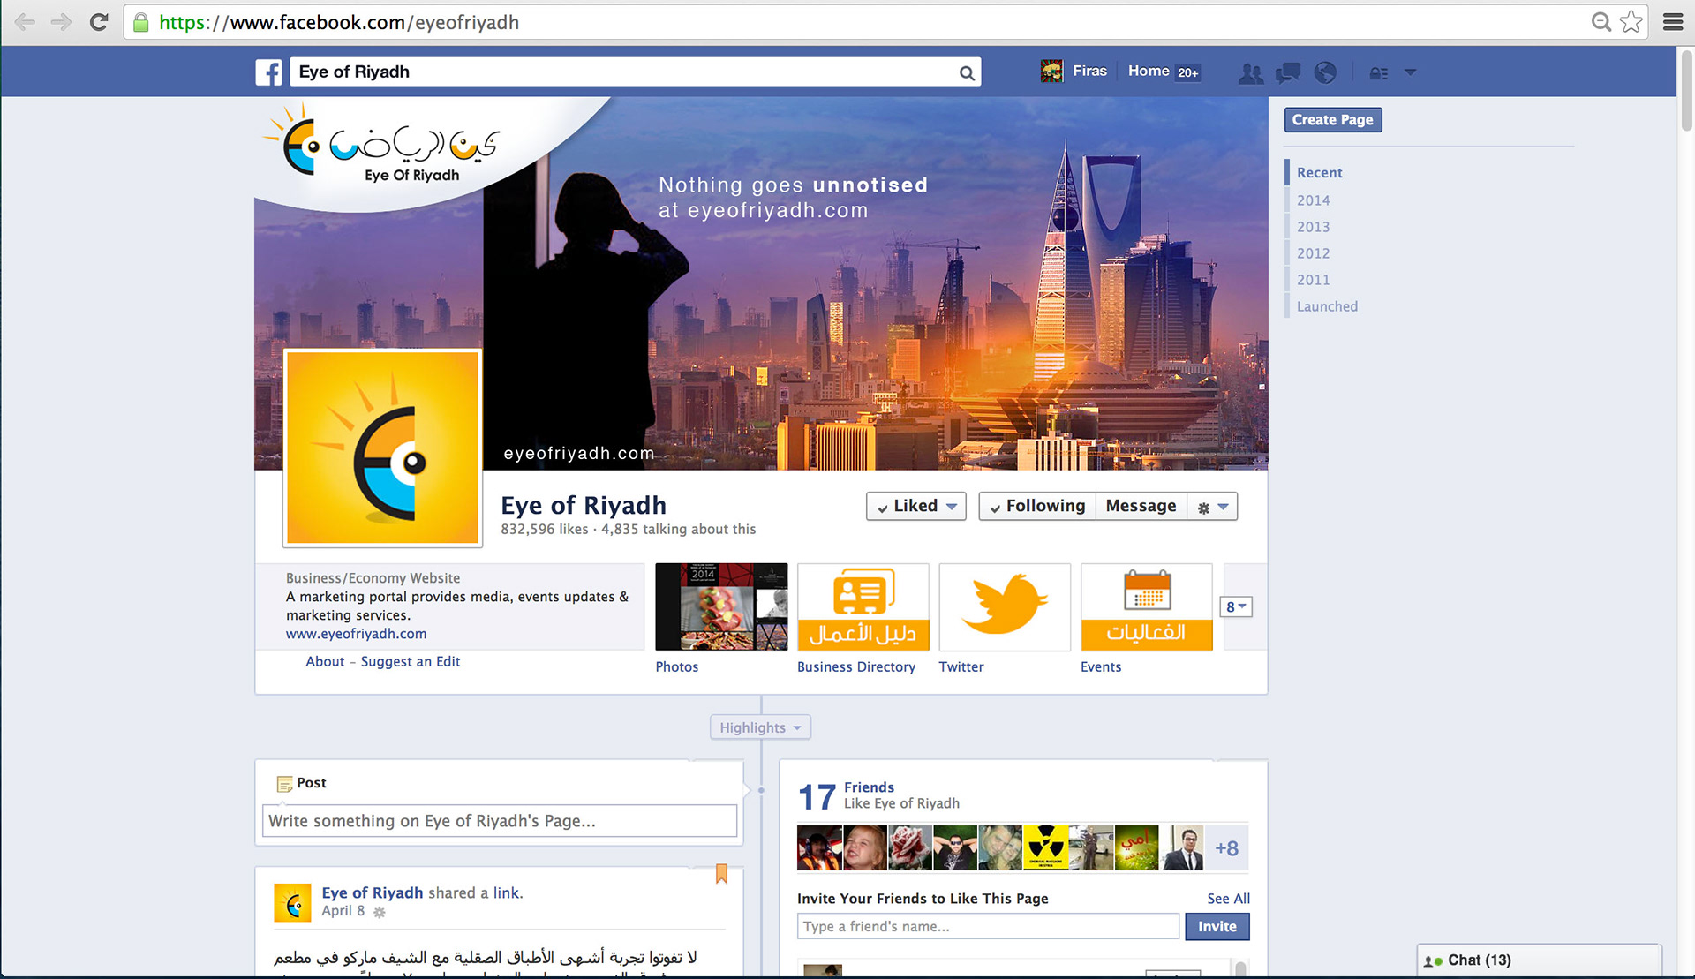
Task: Toggle the Liked button
Action: 916,506
